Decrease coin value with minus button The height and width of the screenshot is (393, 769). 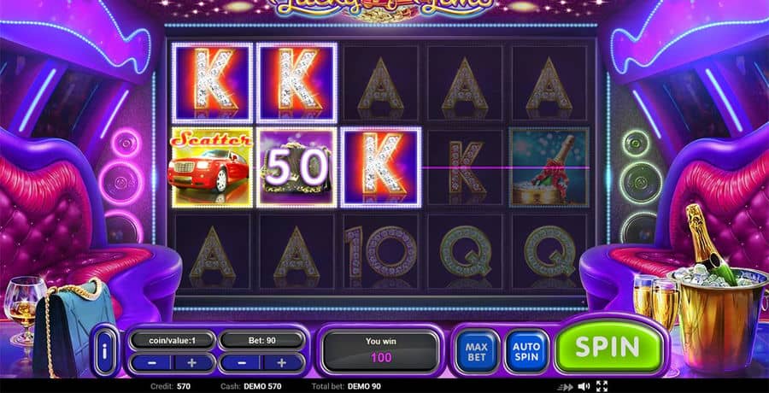(151, 363)
